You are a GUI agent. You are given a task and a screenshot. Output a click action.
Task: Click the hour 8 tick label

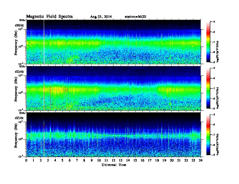pos(84,160)
